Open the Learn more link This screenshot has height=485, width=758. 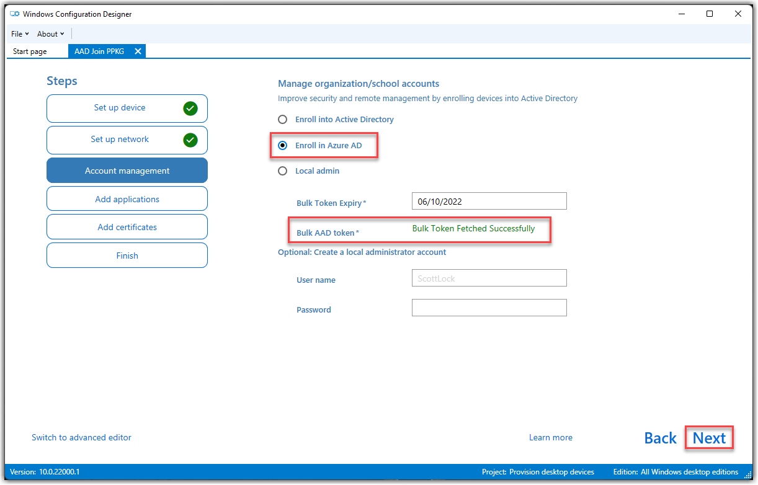551,437
